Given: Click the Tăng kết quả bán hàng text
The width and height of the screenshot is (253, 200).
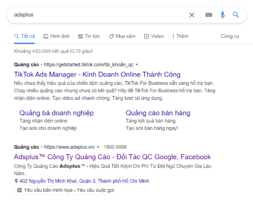Looking at the screenshot, I should point(150,121).
